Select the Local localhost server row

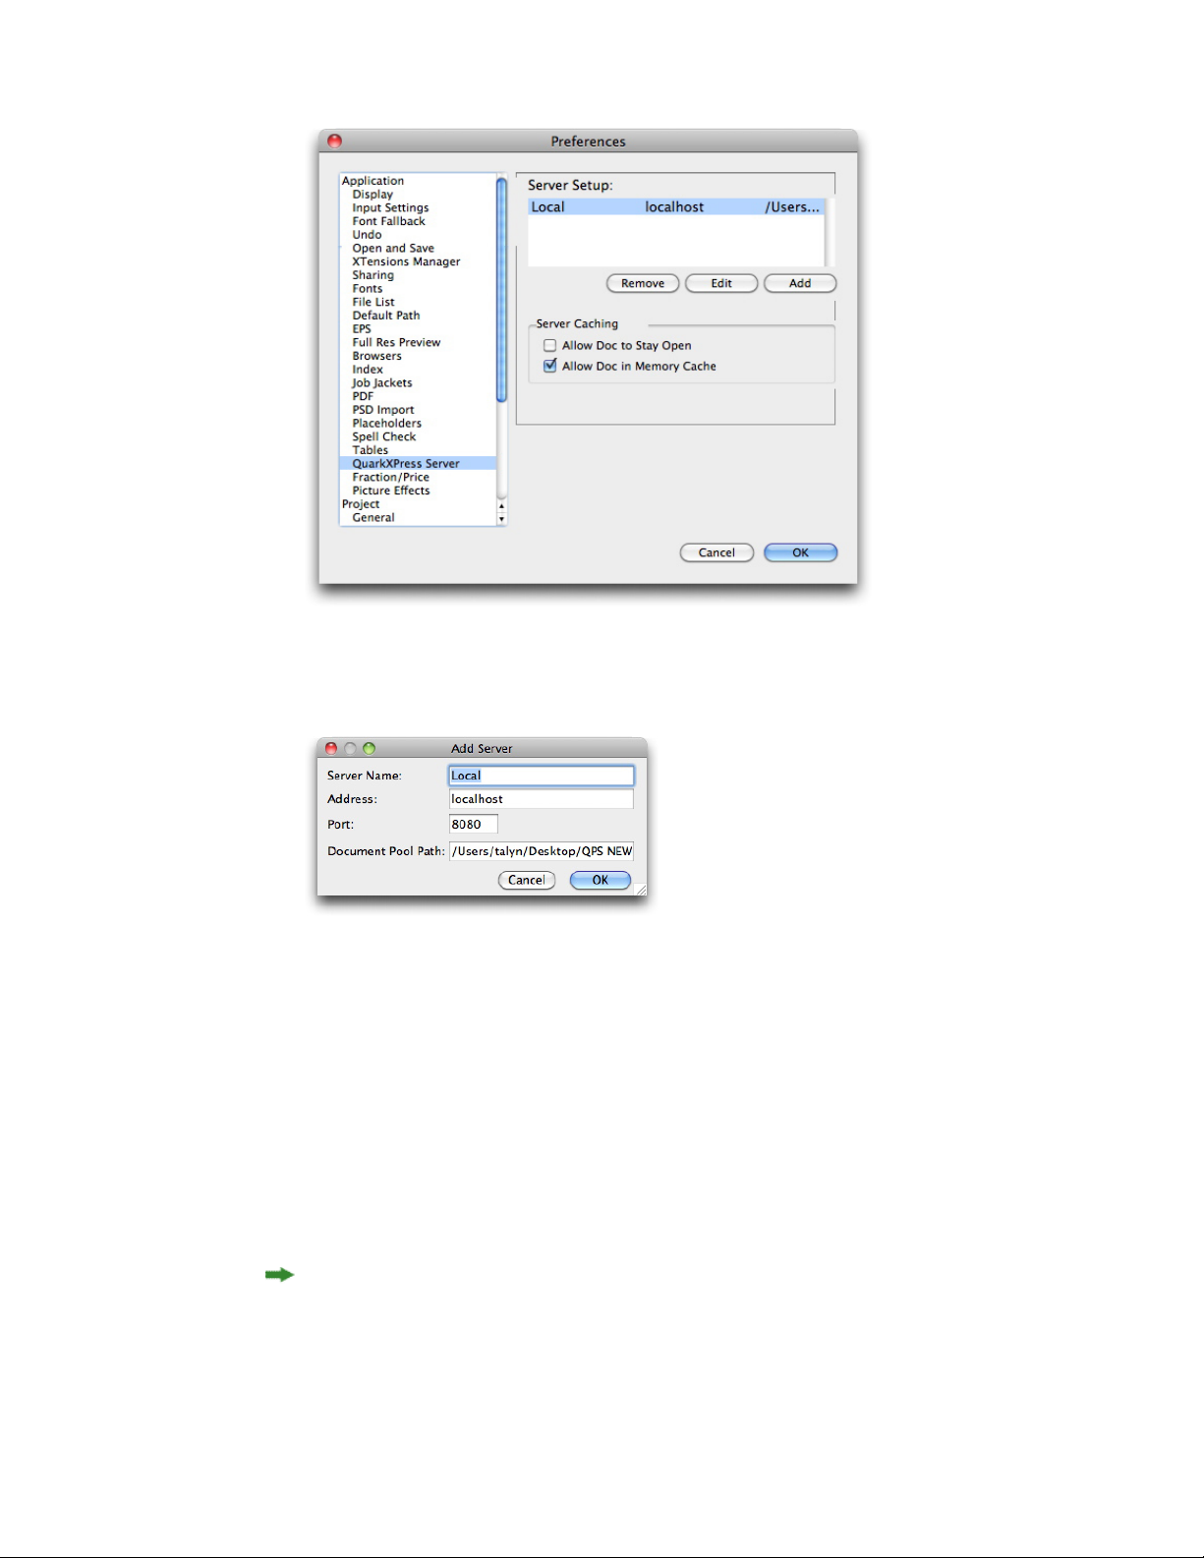tap(676, 207)
